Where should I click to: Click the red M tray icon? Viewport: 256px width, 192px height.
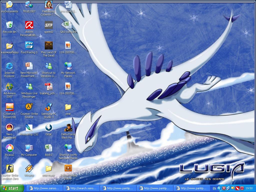click(x=242, y=188)
